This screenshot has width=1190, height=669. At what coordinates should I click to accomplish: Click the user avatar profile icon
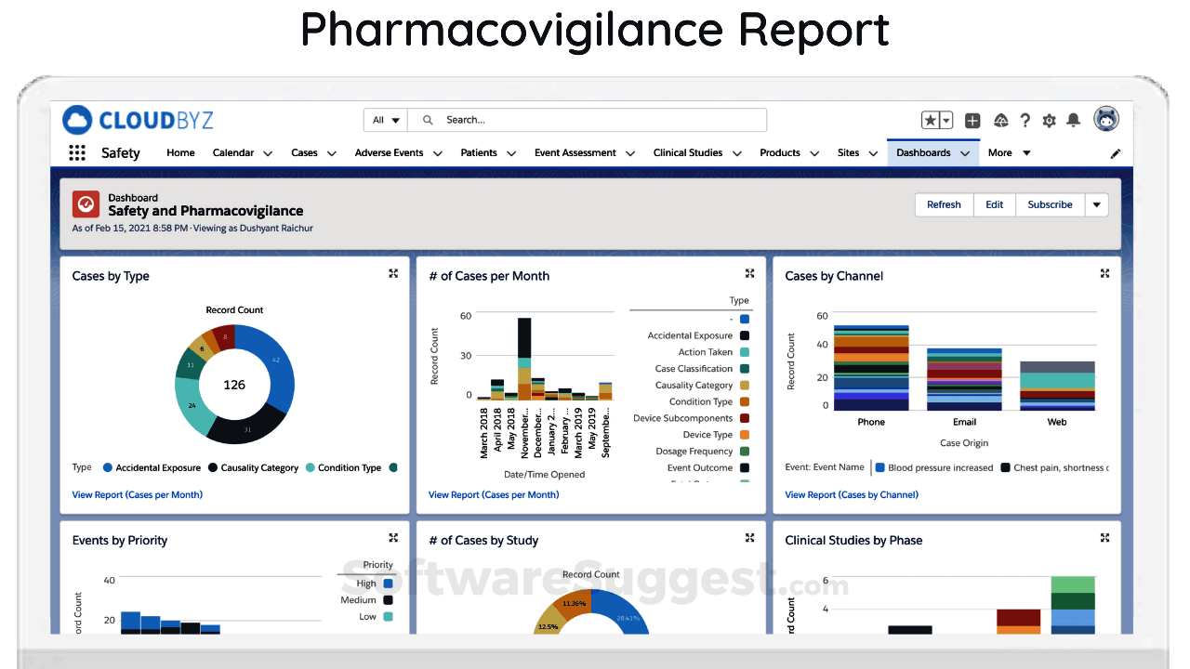coord(1106,119)
